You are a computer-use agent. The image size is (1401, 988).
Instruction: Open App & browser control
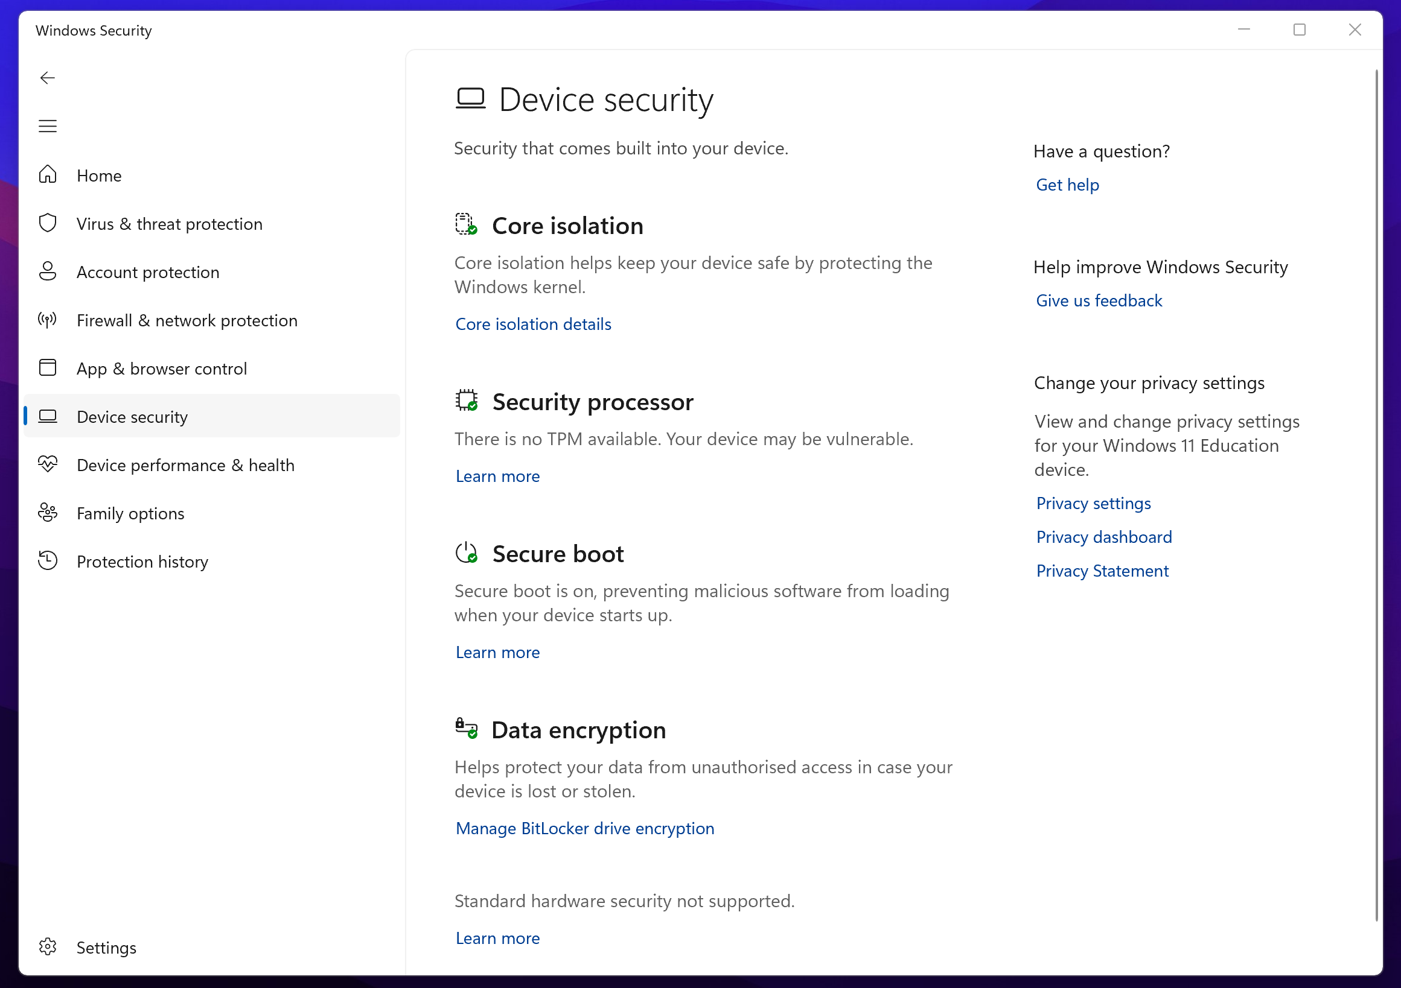point(162,369)
